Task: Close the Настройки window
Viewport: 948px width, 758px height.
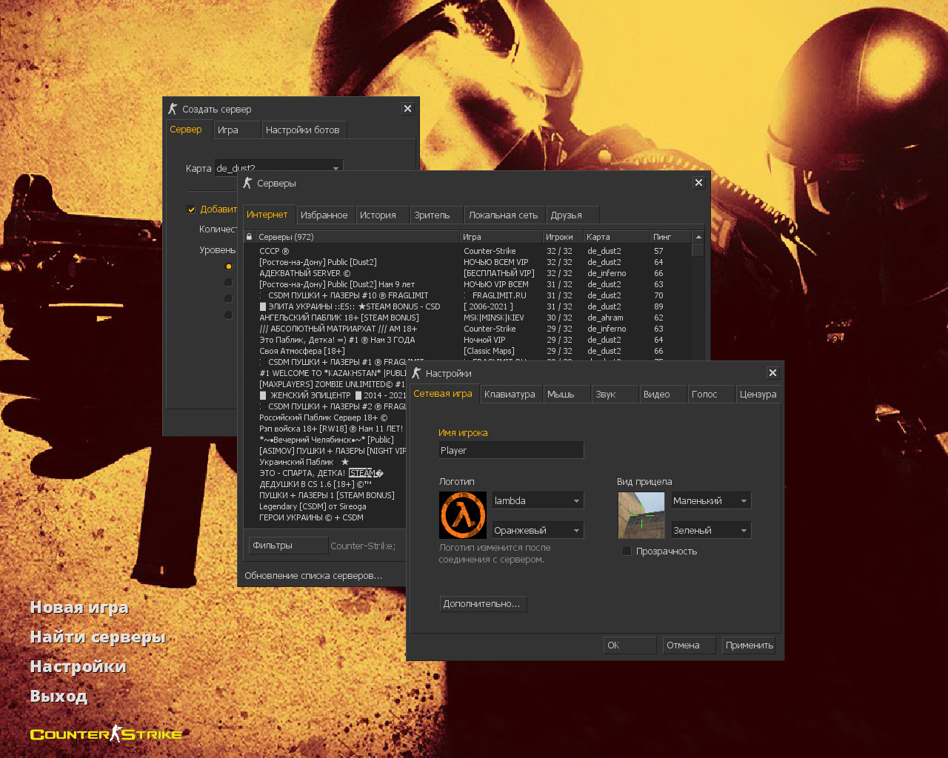Action: [x=772, y=373]
